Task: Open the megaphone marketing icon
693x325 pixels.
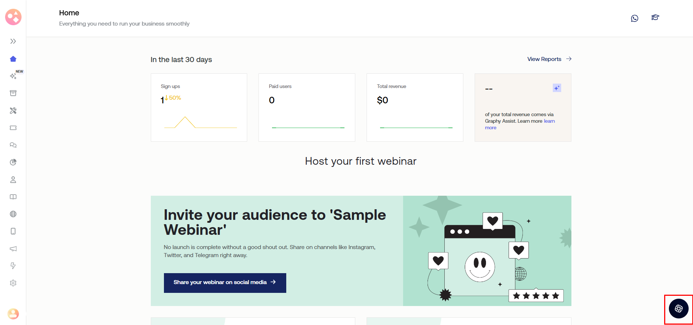Action: (13, 249)
